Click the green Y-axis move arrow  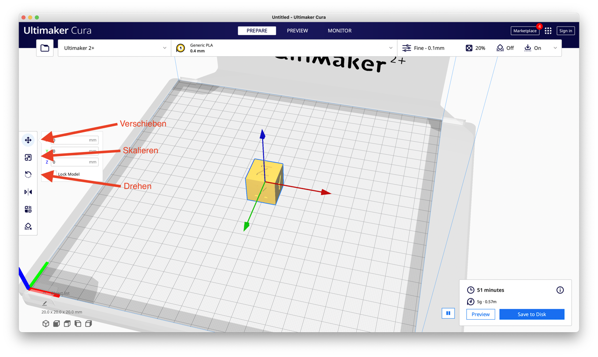coord(246,226)
